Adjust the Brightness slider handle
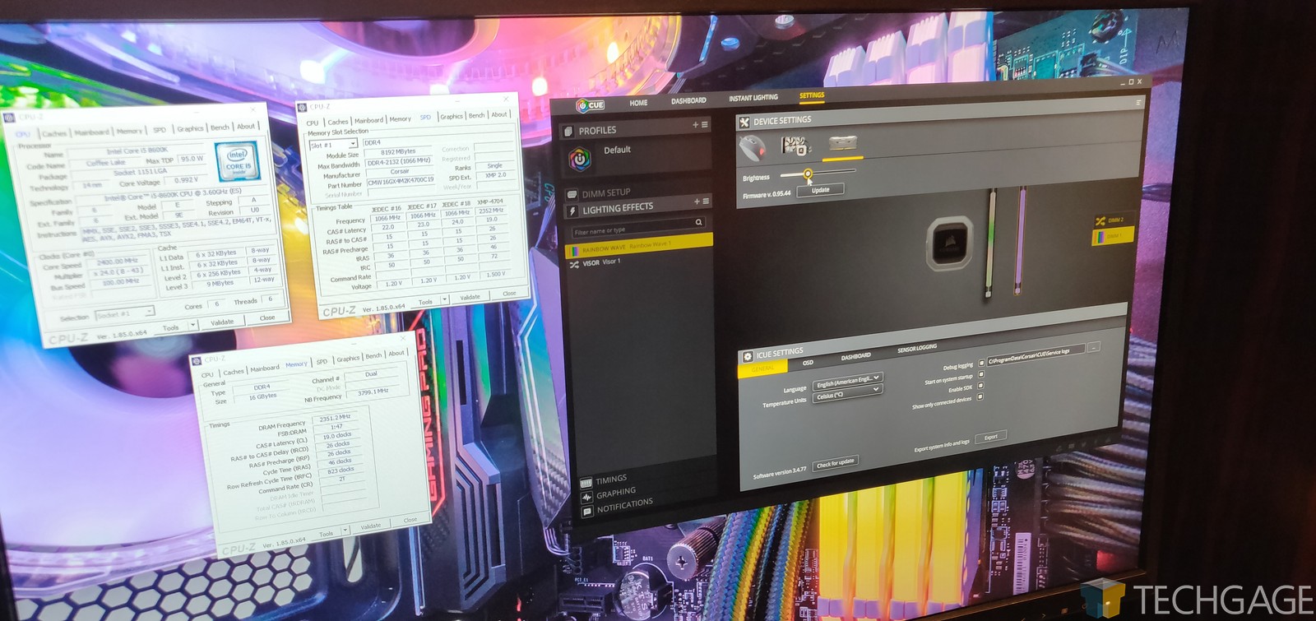The image size is (1316, 621). point(808,174)
